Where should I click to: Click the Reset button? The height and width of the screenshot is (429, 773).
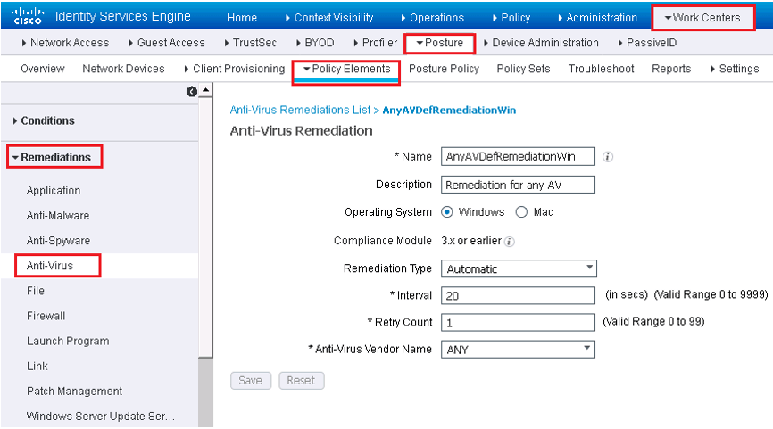click(x=301, y=380)
